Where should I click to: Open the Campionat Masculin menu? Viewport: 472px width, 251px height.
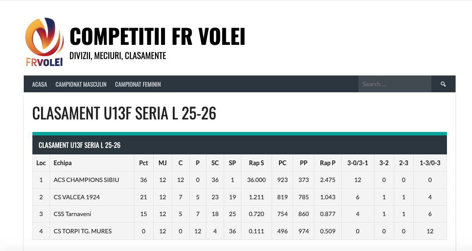coord(81,85)
